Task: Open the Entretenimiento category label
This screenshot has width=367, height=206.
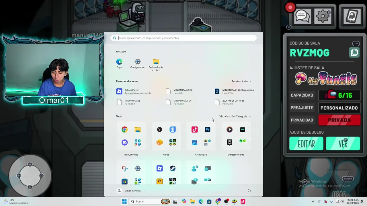Action: [x=236, y=155]
